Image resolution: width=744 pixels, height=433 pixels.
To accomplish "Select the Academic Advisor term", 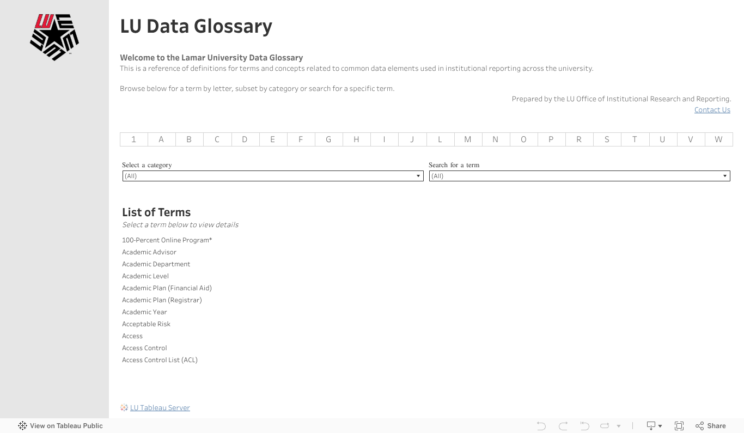I will tap(149, 252).
